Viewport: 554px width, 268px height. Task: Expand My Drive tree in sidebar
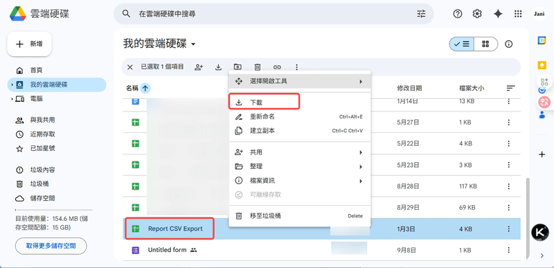pyautogui.click(x=12, y=84)
